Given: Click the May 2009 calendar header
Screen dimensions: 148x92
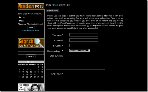Looking at the screenshot, I should [31, 62].
